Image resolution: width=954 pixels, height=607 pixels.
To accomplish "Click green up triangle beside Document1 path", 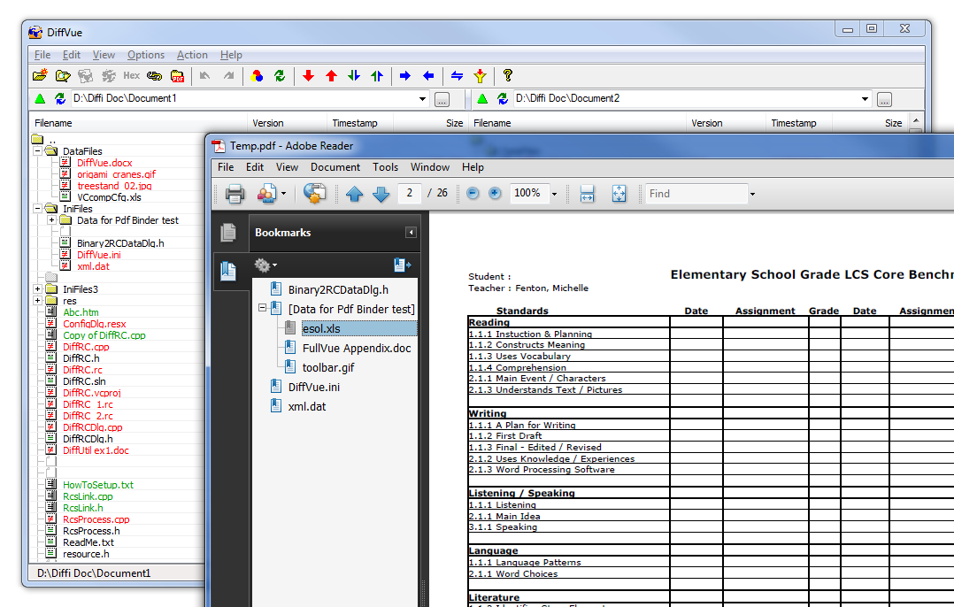I will tap(40, 98).
